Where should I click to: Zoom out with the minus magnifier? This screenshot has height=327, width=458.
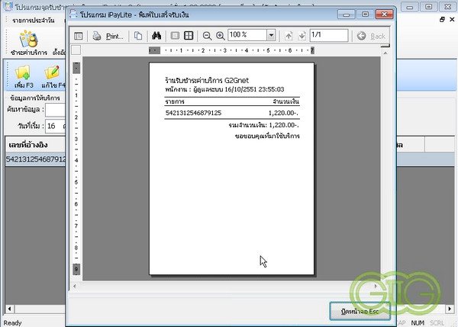tap(207, 36)
